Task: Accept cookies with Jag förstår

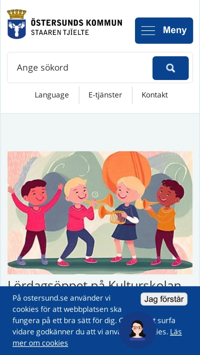Action: coord(164,299)
